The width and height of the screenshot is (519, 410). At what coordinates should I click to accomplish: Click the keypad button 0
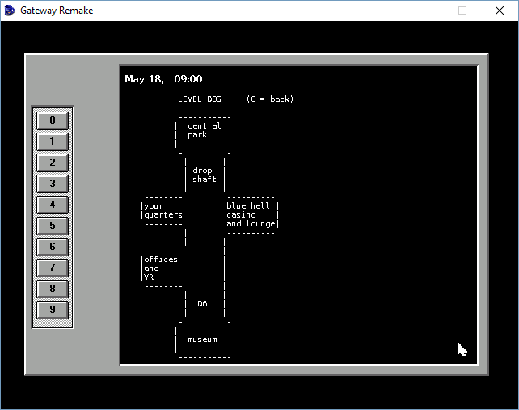(53, 120)
